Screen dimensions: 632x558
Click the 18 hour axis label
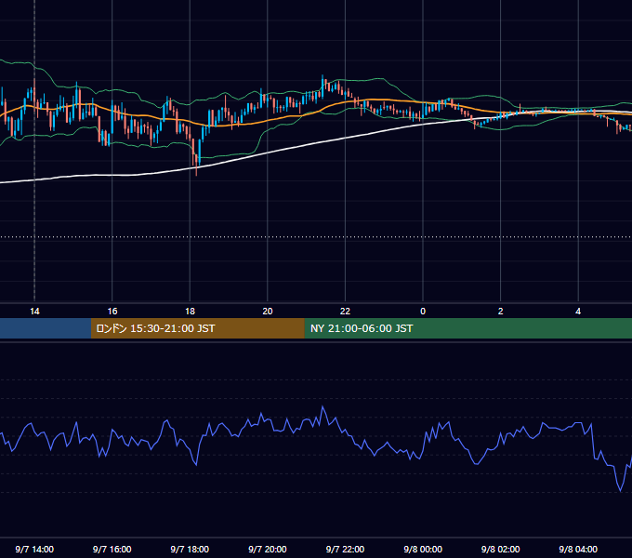point(190,312)
